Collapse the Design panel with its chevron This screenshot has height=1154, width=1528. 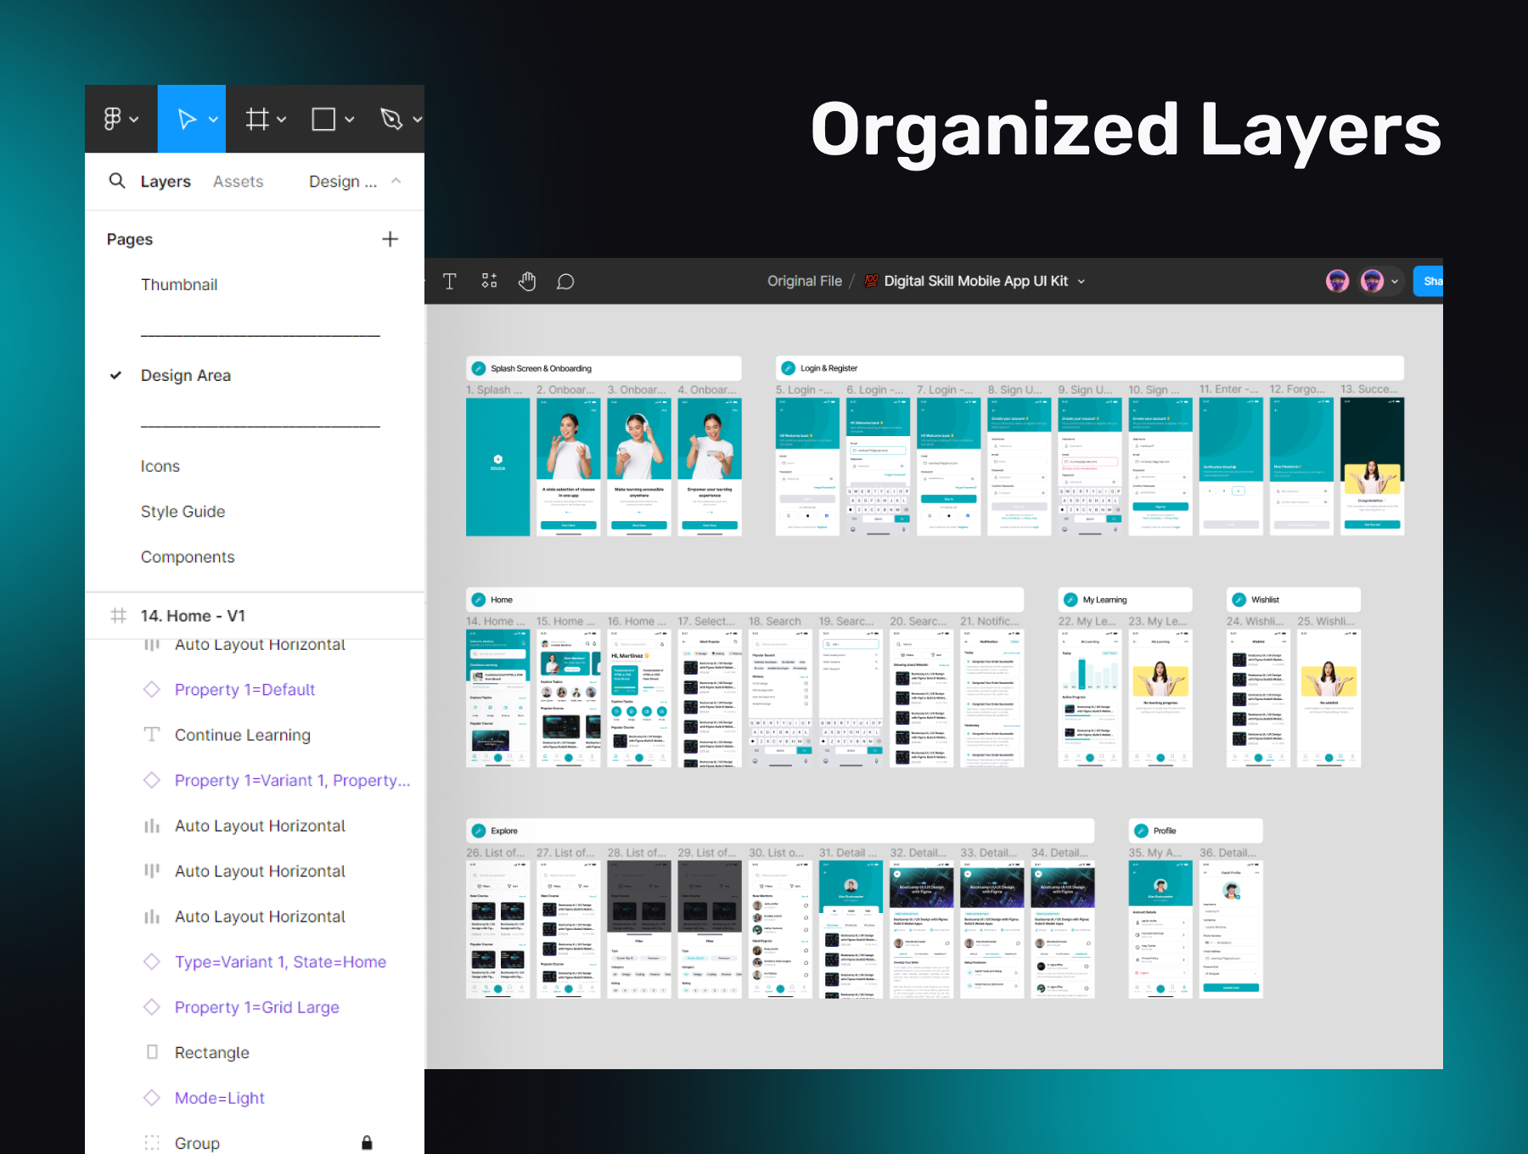pos(396,180)
